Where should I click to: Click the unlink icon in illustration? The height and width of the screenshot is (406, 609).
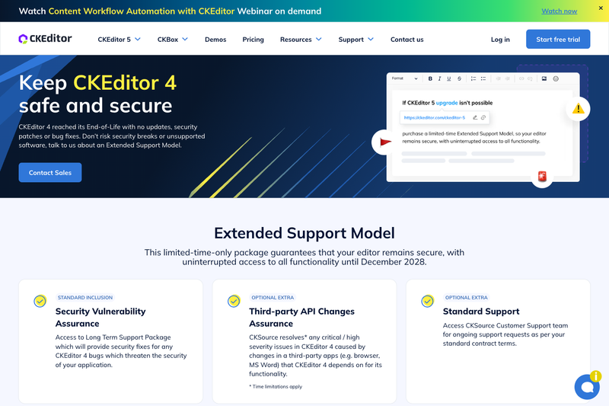[530, 78]
